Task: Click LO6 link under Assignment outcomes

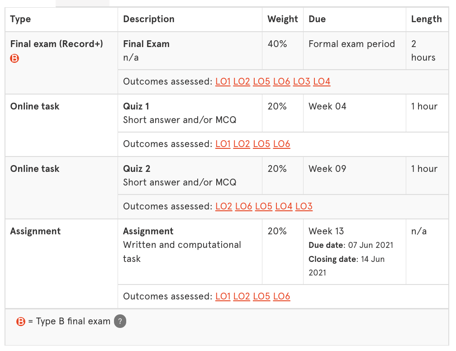Action: (281, 297)
